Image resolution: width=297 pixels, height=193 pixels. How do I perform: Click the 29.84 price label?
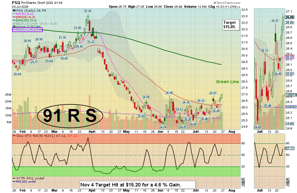pos(49,61)
